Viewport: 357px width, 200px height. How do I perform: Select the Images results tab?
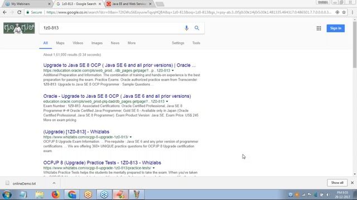[x=97, y=43]
